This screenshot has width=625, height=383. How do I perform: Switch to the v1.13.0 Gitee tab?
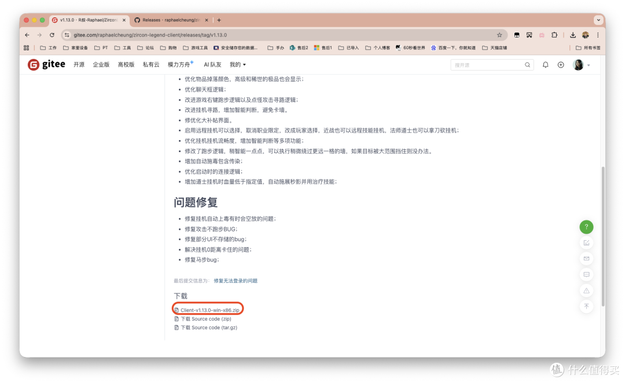(x=89, y=20)
